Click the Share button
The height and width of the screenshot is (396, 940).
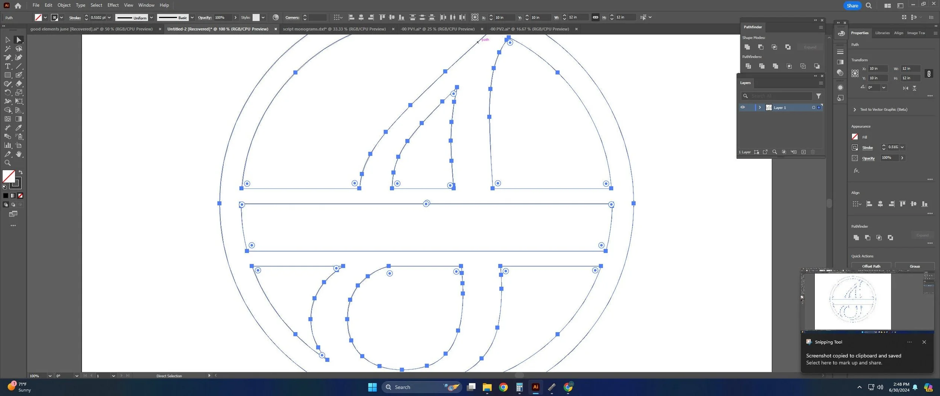coord(852,6)
